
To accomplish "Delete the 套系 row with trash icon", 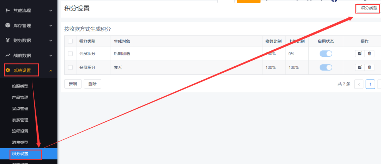I will [369, 68].
